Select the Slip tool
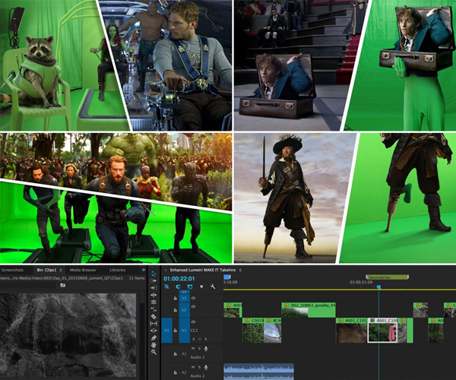456x380 pixels. (154, 323)
